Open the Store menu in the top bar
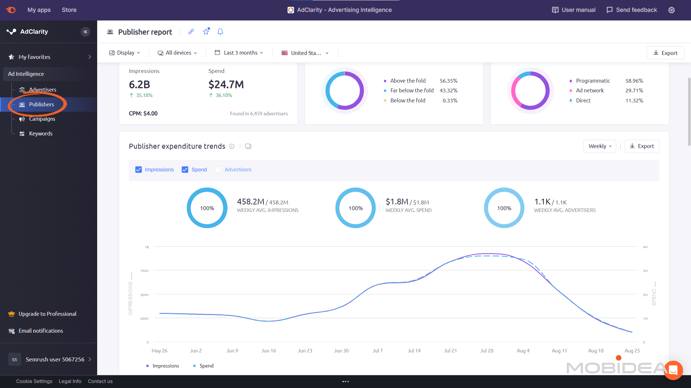The width and height of the screenshot is (691, 388). coord(69,10)
